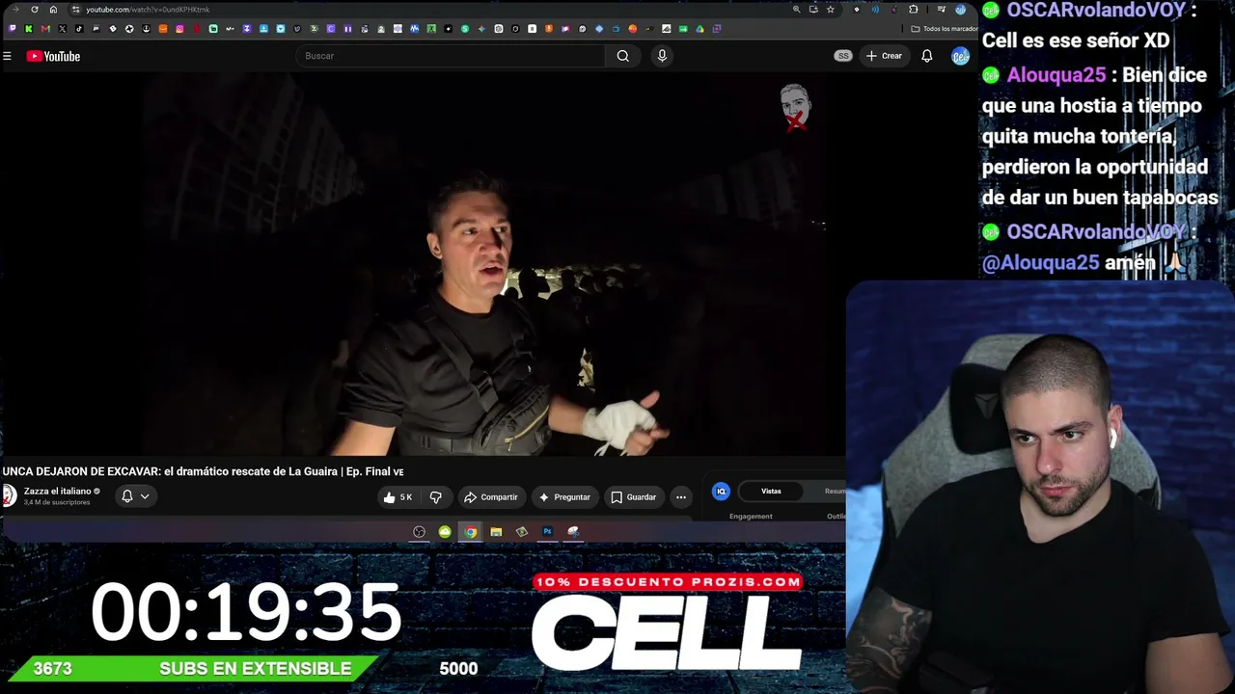Open the YouTube account avatar menu

pos(960,56)
